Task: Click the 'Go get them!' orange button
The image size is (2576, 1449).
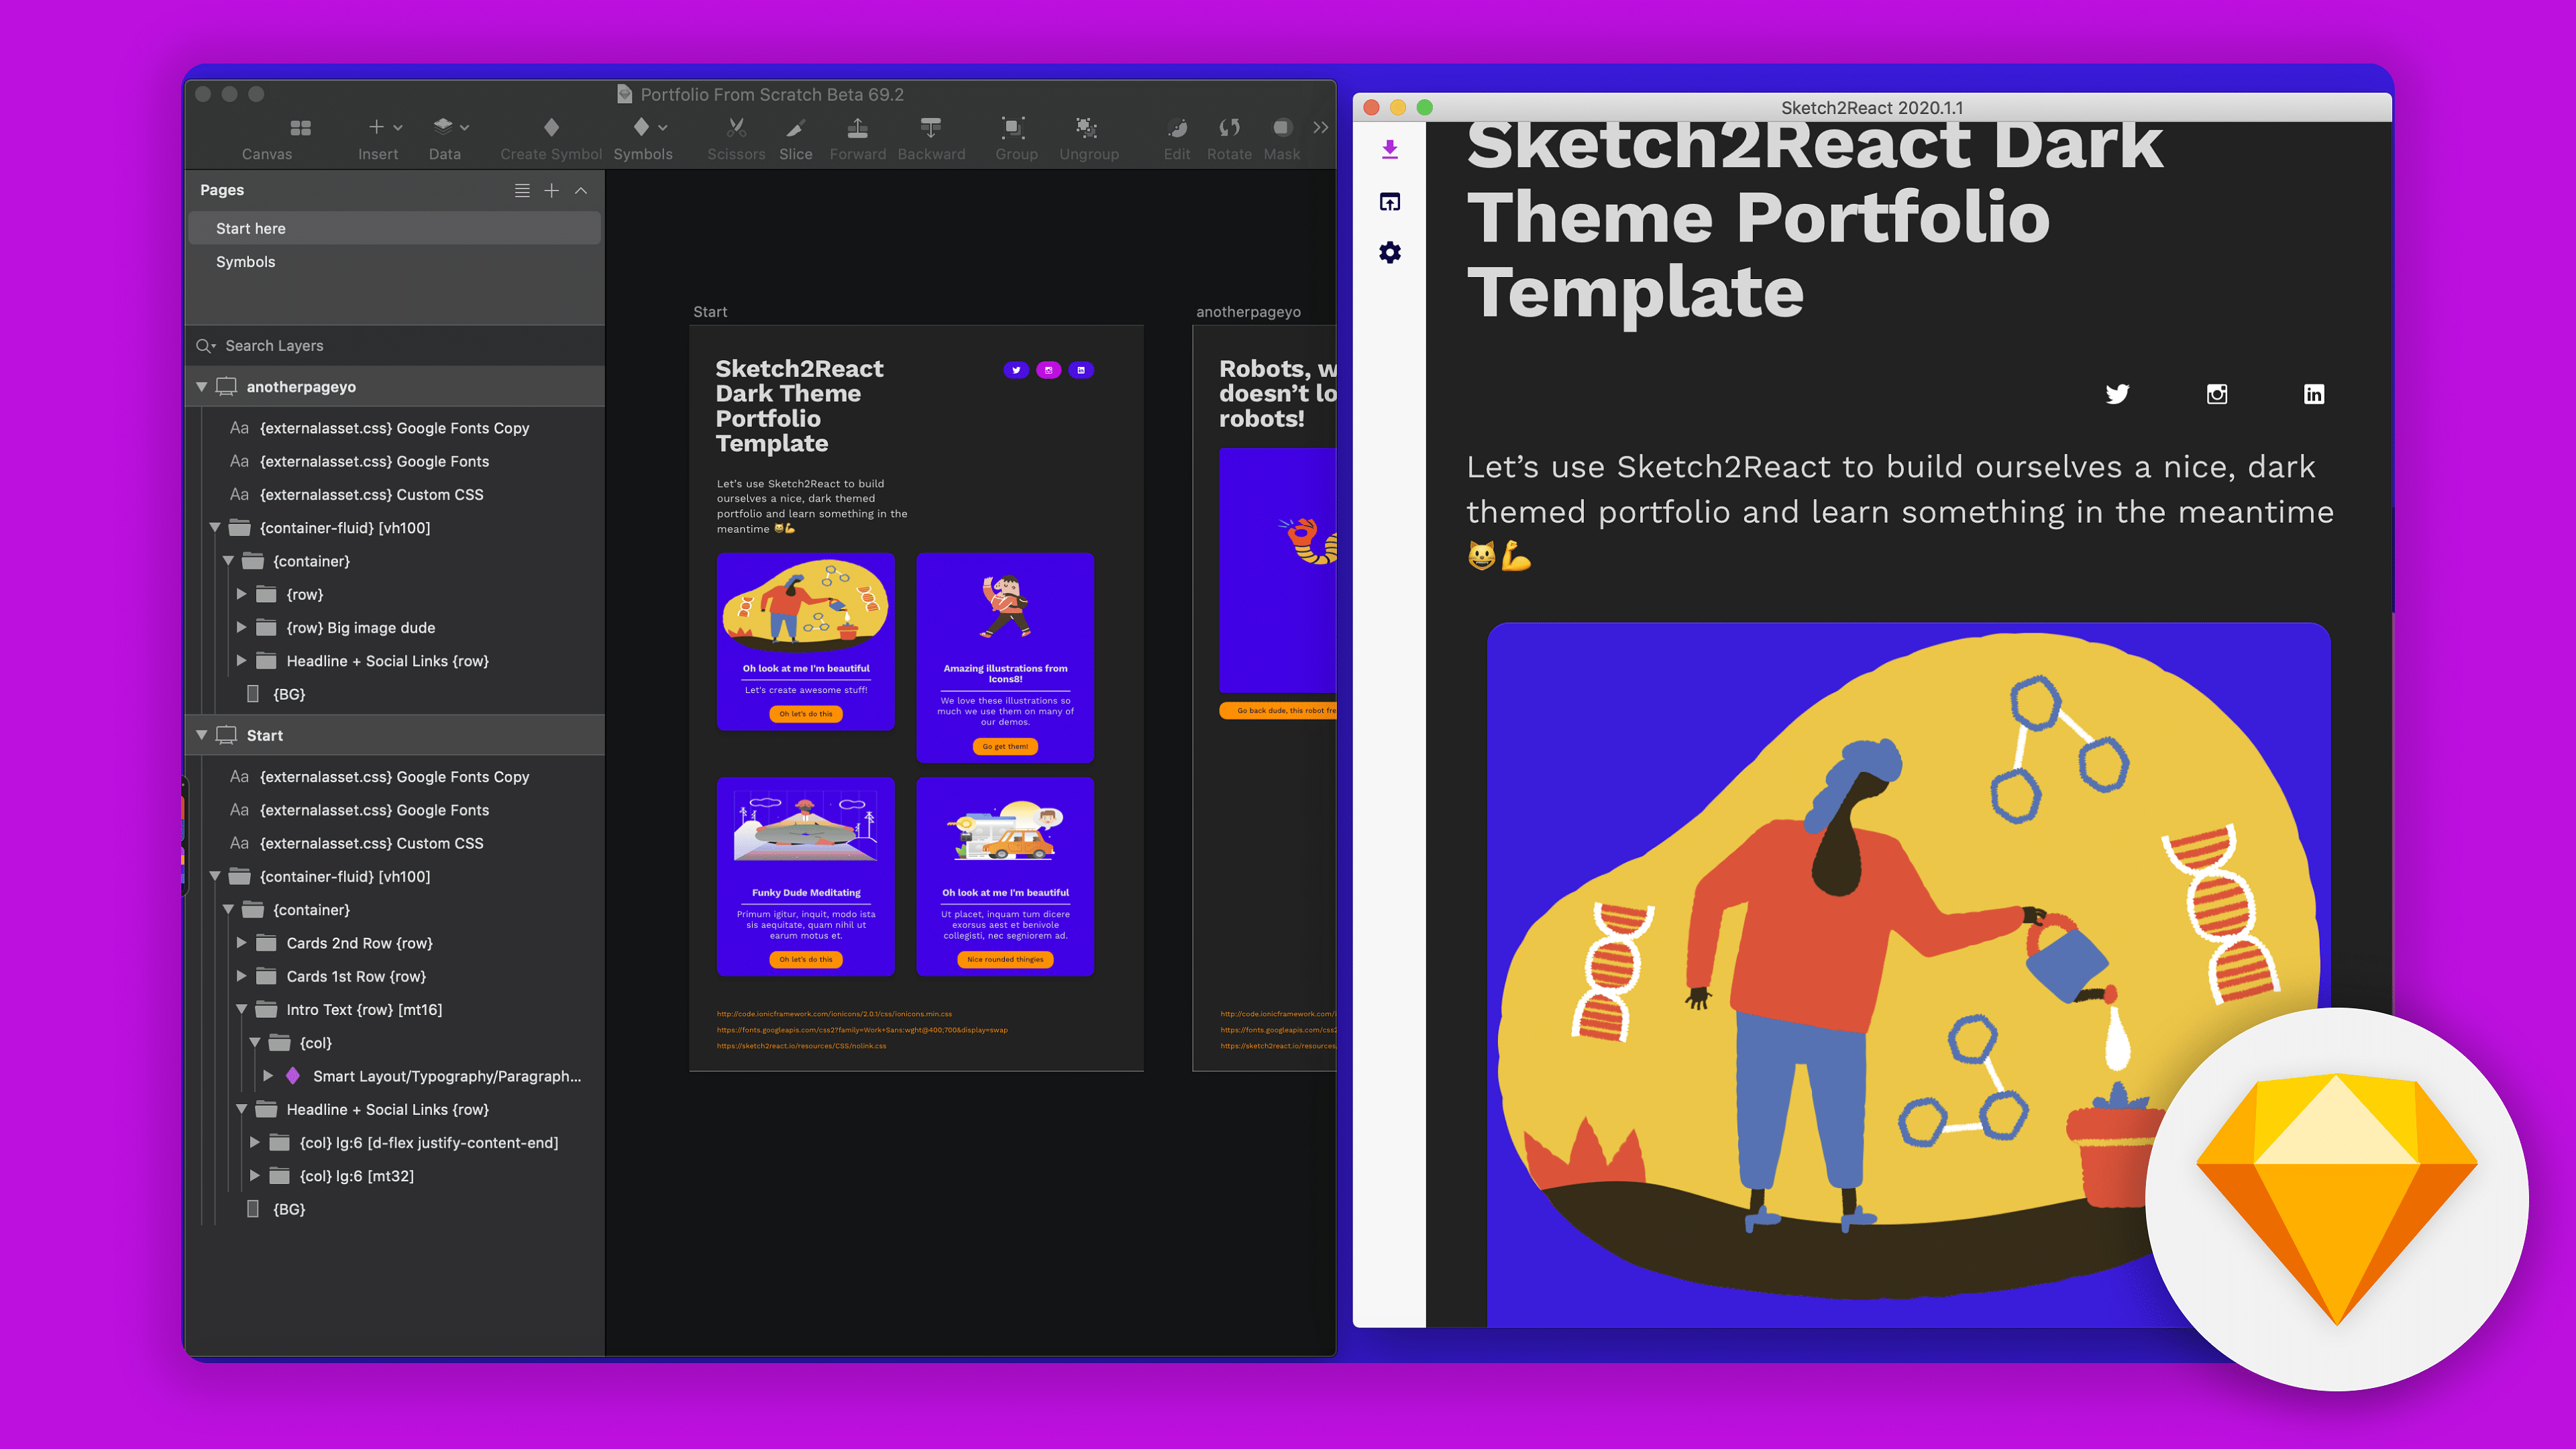Action: (x=1005, y=746)
